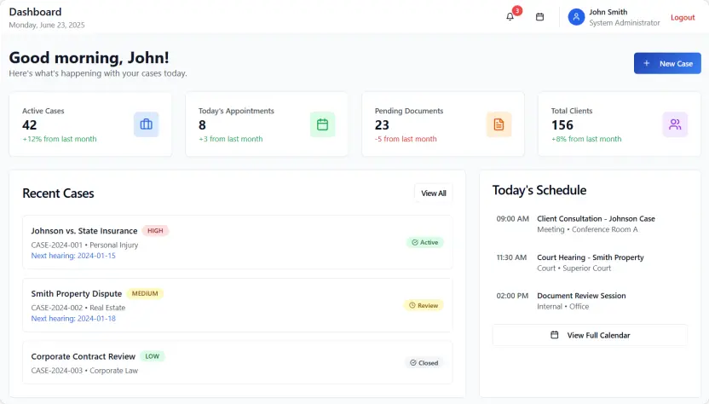The image size is (709, 404).
Task: Click the John Smith user avatar
Action: click(x=576, y=17)
